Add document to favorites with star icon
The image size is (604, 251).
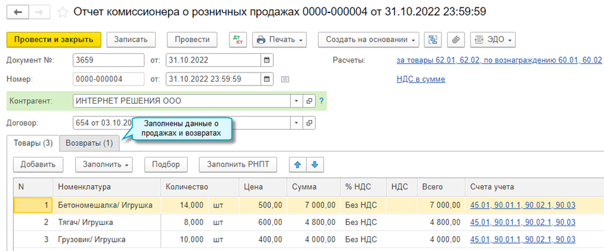click(x=62, y=12)
